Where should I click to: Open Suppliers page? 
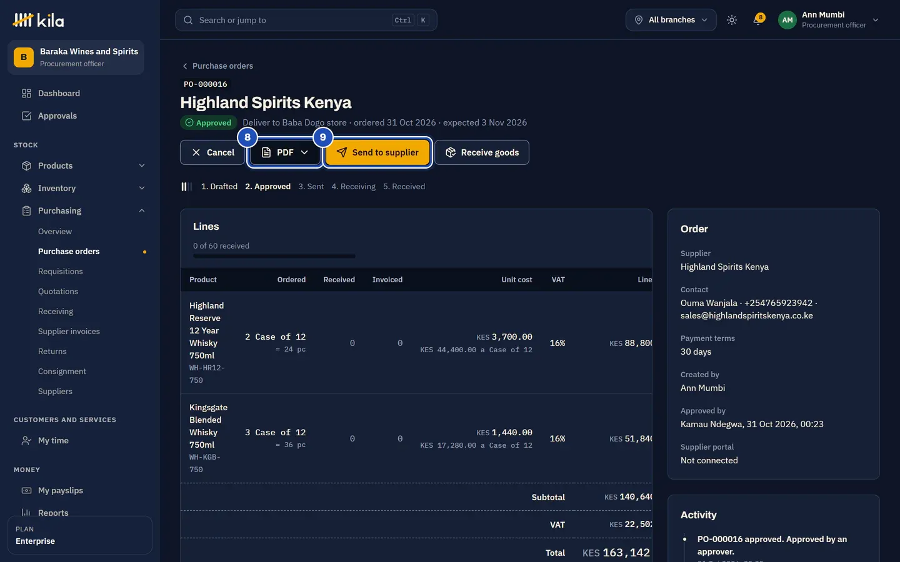[x=55, y=391]
